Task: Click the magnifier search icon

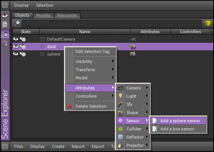Action: coord(17,23)
